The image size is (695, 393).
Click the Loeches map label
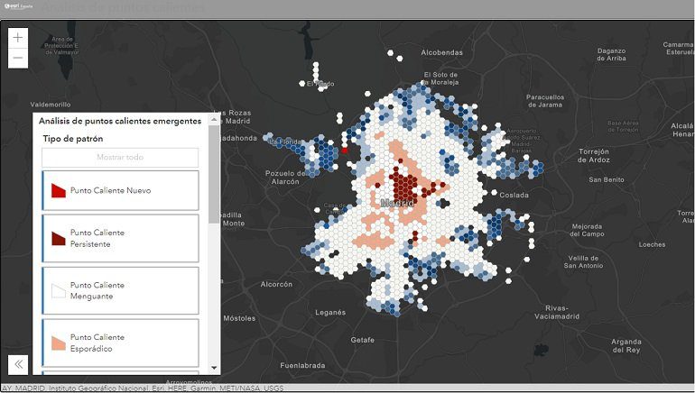pos(652,244)
